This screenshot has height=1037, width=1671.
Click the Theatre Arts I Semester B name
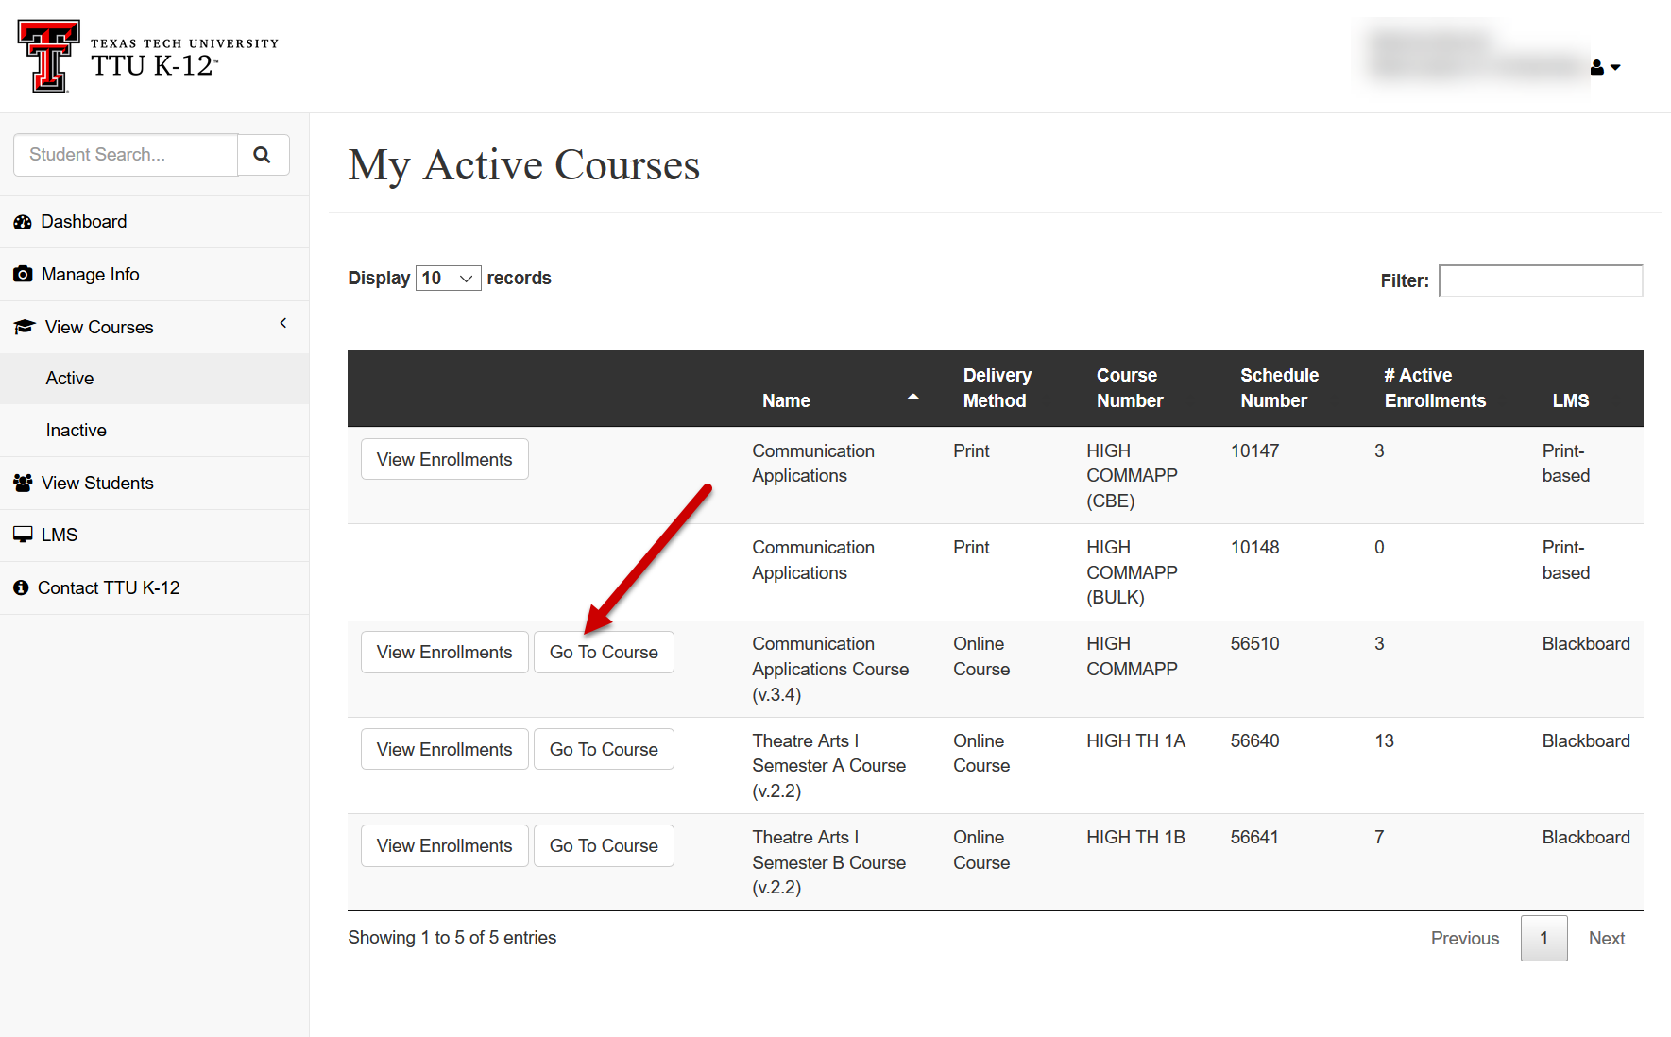tap(828, 862)
